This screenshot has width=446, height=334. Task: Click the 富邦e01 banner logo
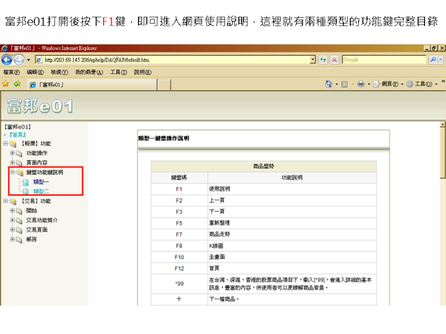40,106
